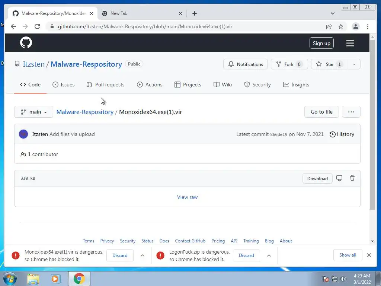The image size is (381, 286).
Task: Reload the page with the refresh icon
Action: tap(37, 26)
